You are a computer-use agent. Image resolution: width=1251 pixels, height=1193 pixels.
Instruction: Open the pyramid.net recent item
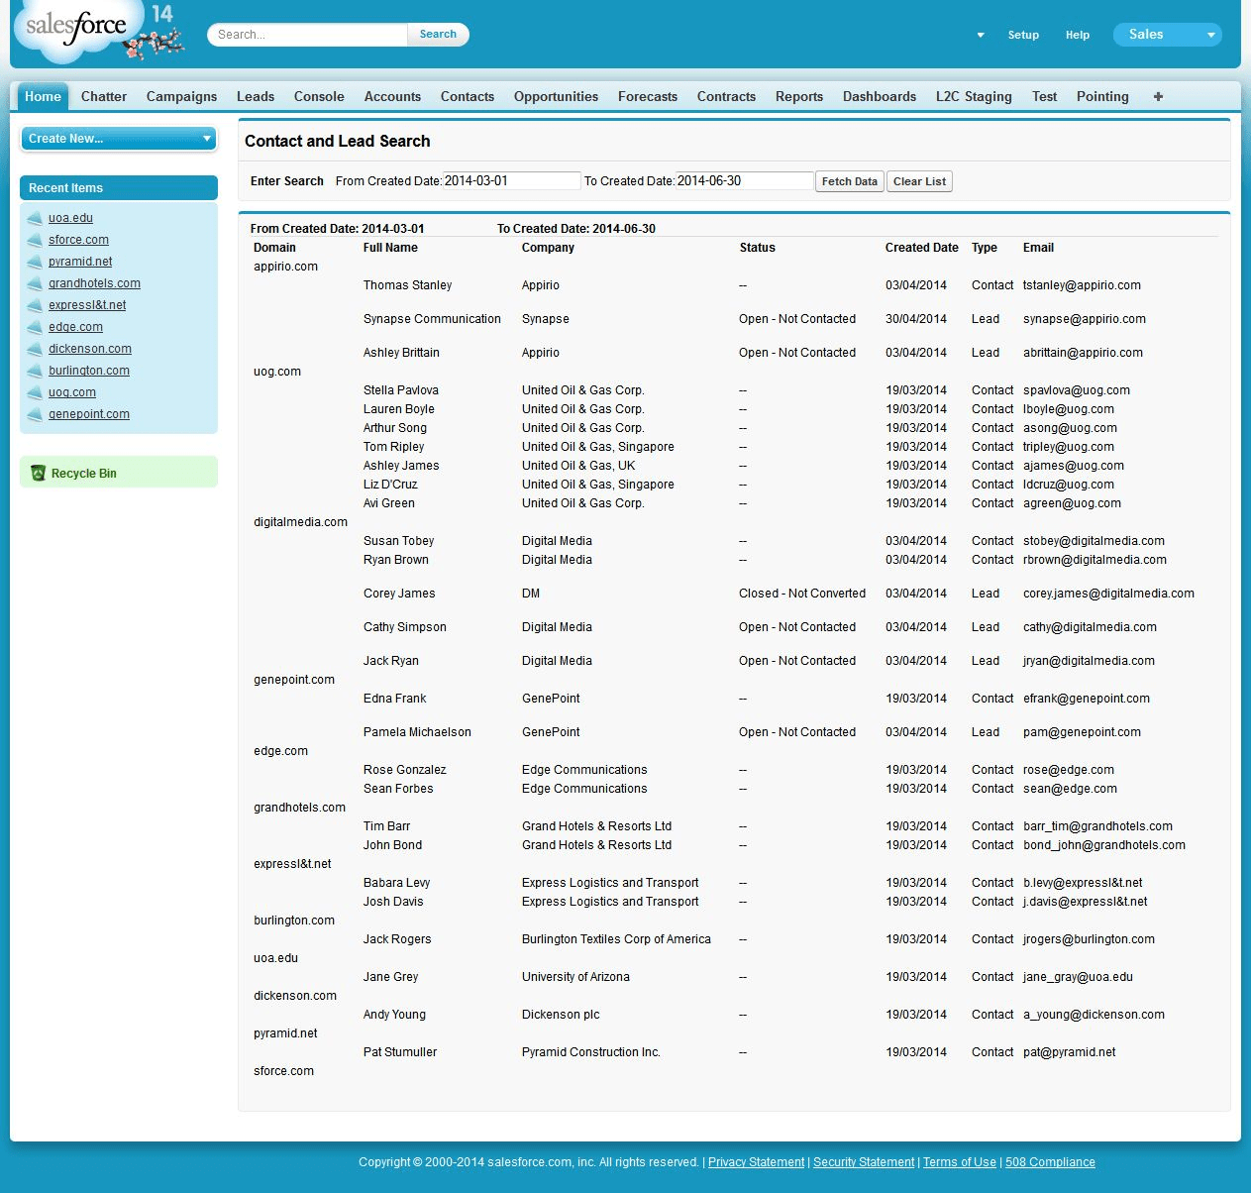point(80,262)
